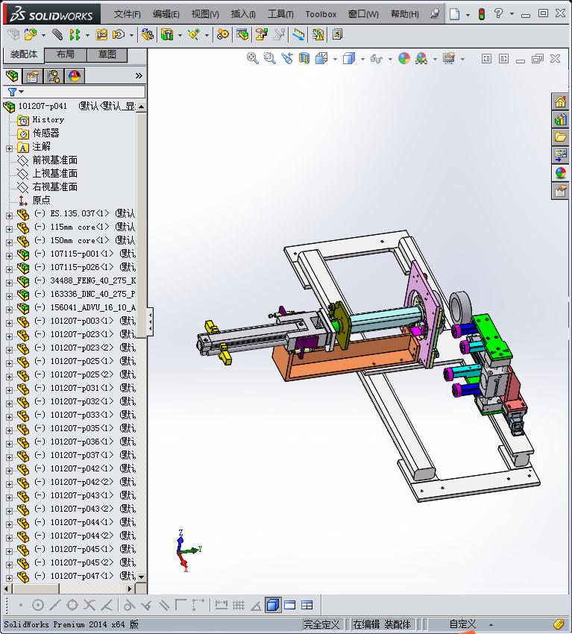The width and height of the screenshot is (572, 634).
Task: Click the Performance Evaluation warning icon
Action: coord(318,35)
